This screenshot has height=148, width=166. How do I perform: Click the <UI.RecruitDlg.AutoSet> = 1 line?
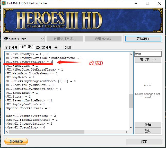(x=30, y=85)
